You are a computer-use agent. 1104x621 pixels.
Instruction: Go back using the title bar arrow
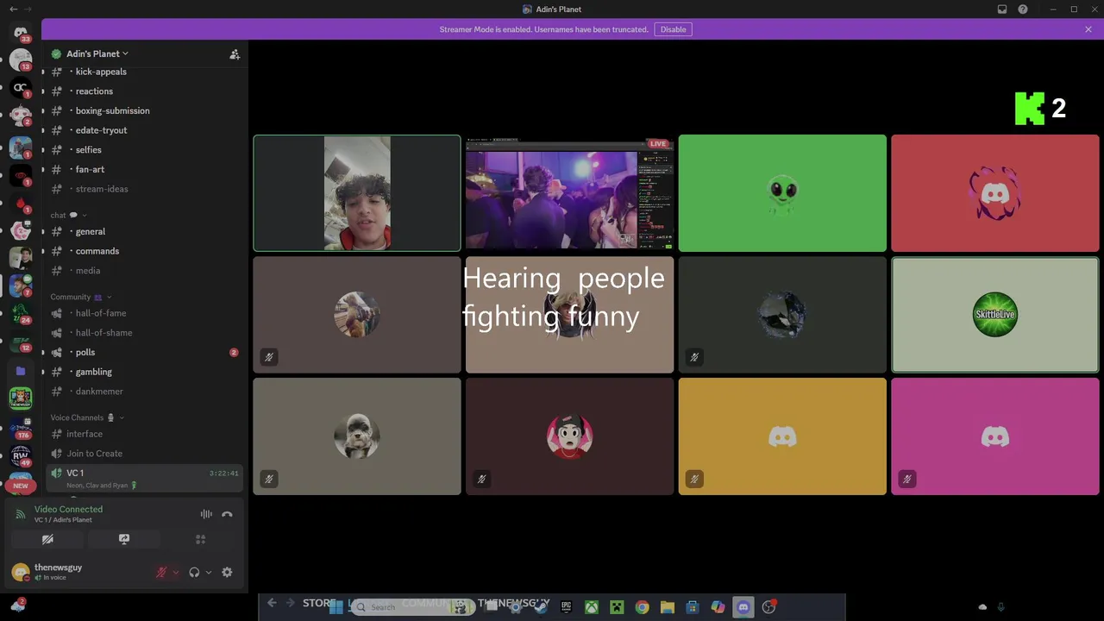pos(13,9)
